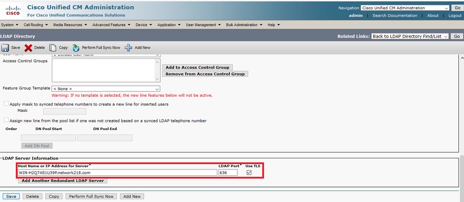Click the Mask input field
The height and width of the screenshot is (202, 464).
coord(65,111)
